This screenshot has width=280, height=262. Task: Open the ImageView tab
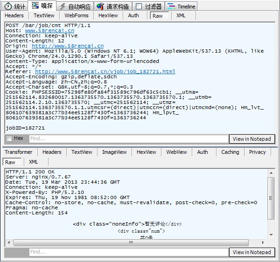(114, 152)
